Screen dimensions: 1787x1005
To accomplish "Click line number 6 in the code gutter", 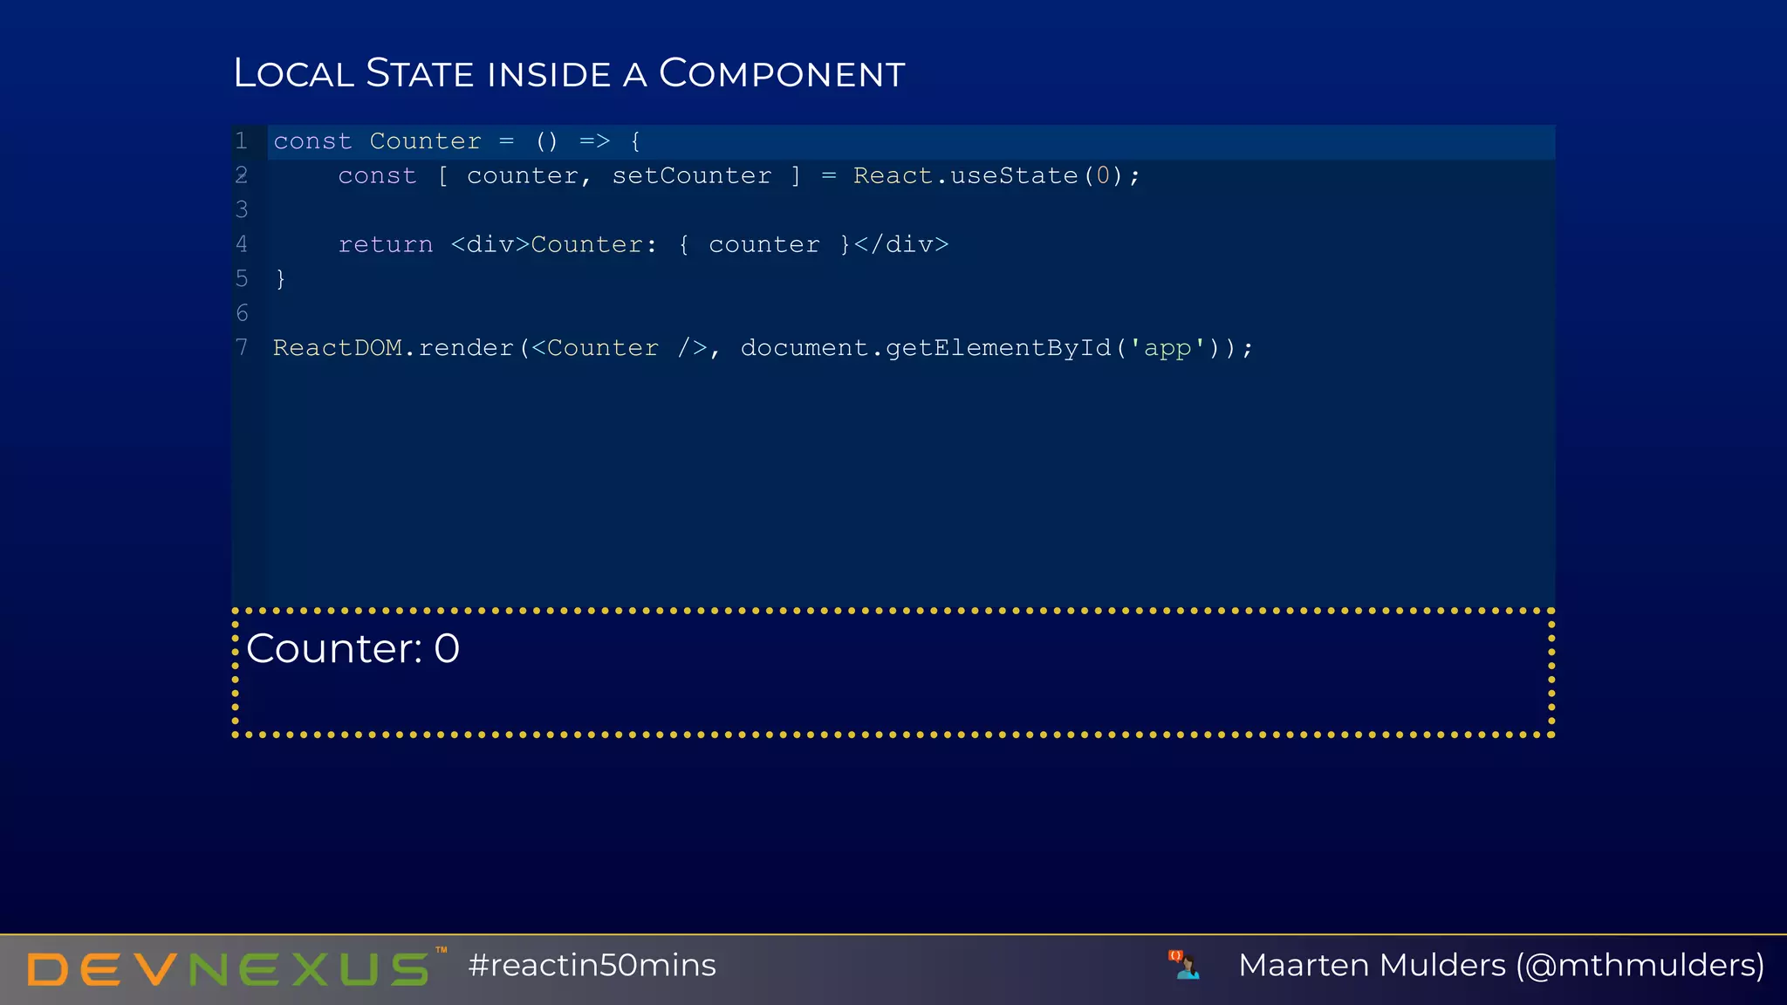I will click(x=242, y=312).
